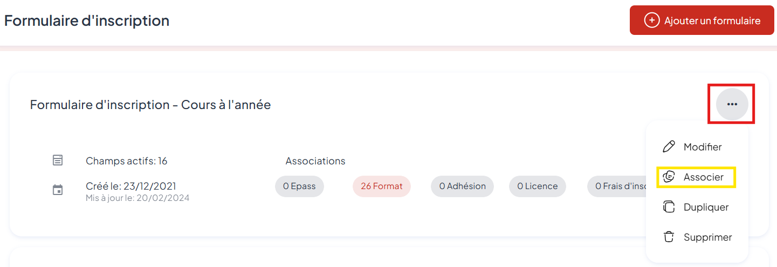The image size is (777, 267).
Task: Open the three-dot options button
Action: (x=732, y=104)
